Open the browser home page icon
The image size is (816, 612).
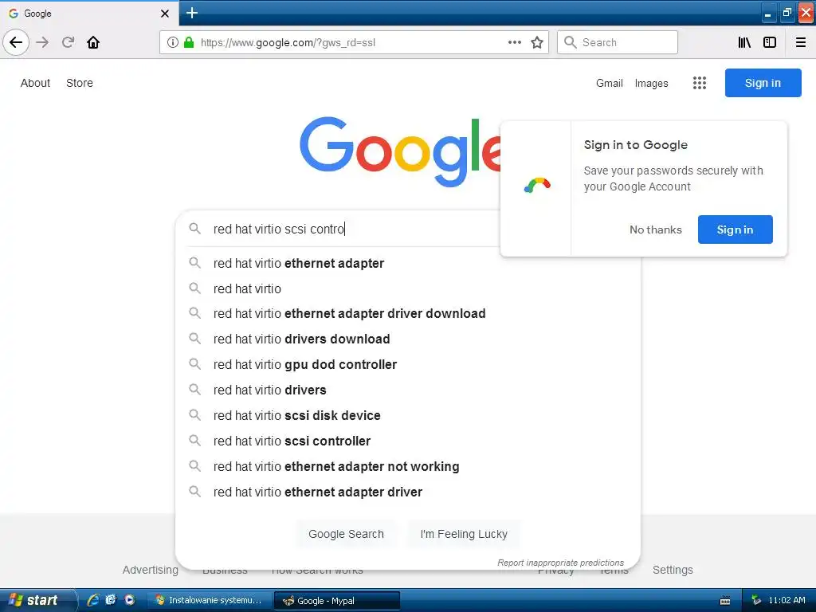coord(93,42)
